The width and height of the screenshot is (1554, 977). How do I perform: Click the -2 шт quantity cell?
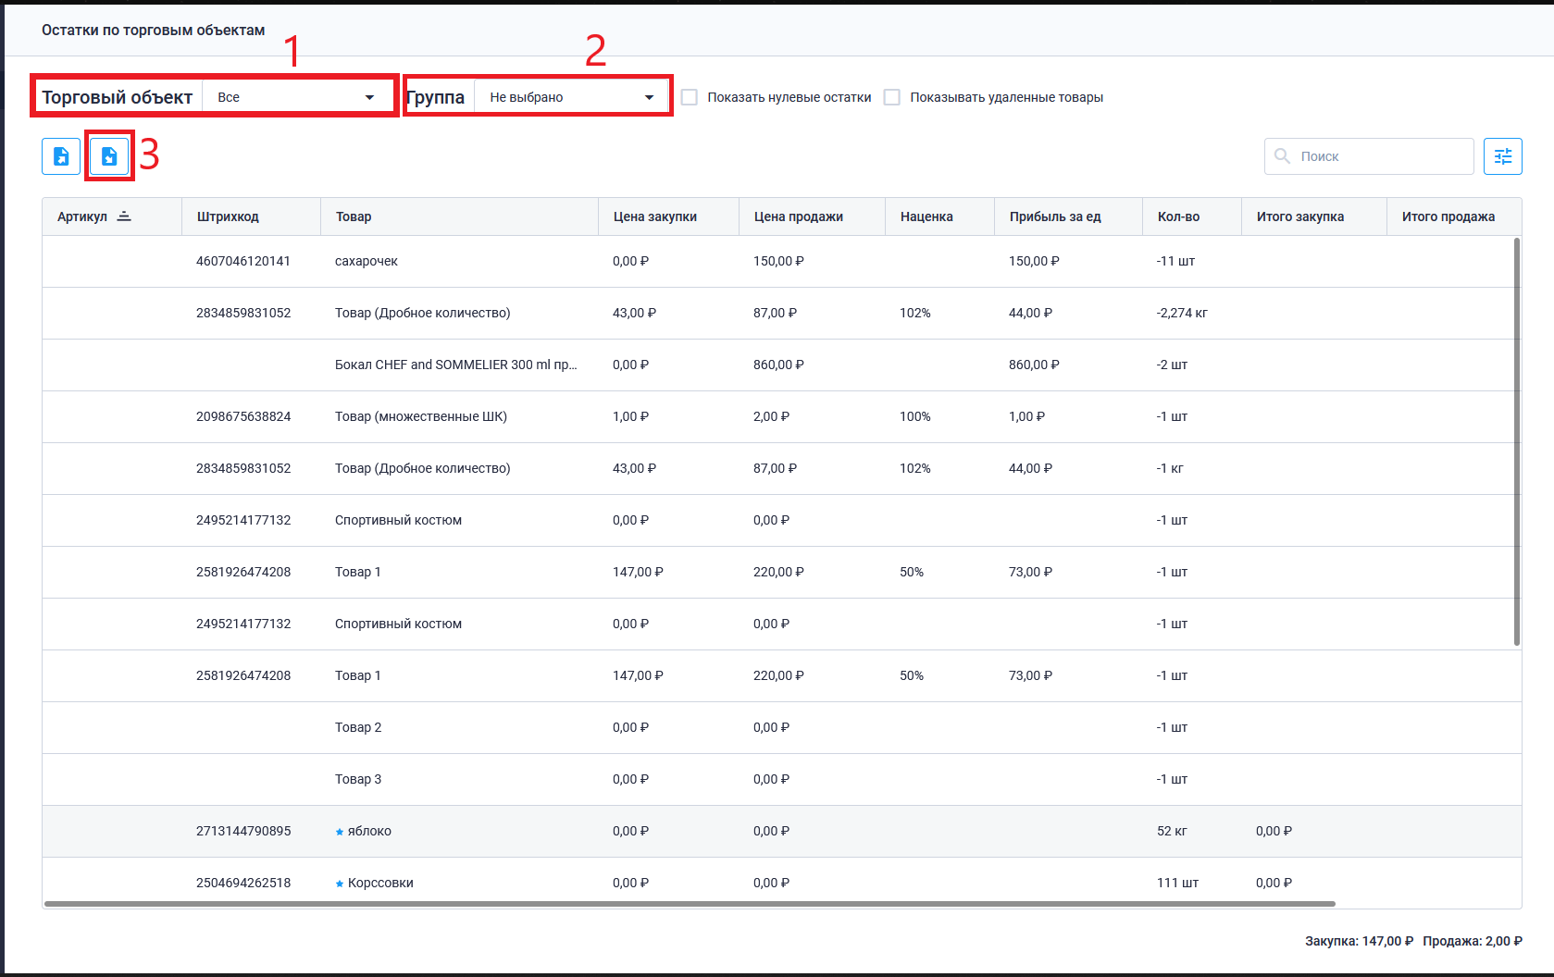1172,365
